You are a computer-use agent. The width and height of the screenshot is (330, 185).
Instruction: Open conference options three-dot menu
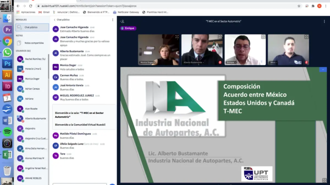(324, 21)
